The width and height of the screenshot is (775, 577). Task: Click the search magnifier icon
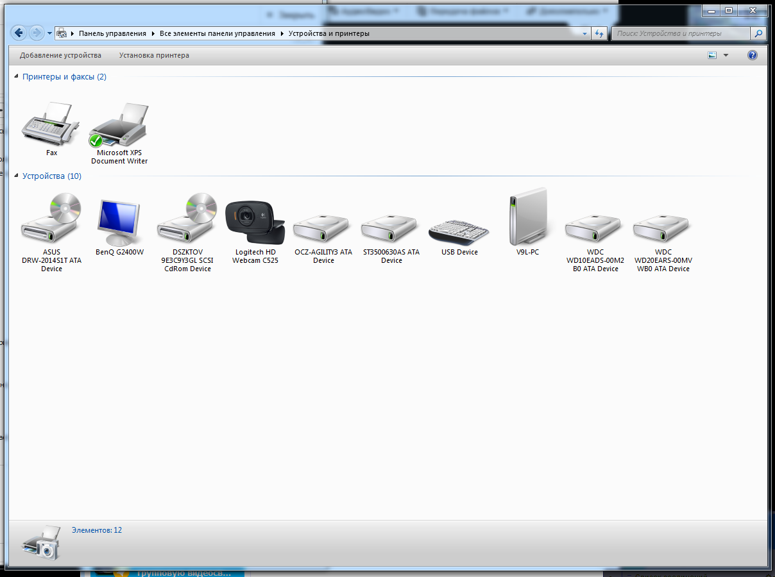click(x=758, y=33)
